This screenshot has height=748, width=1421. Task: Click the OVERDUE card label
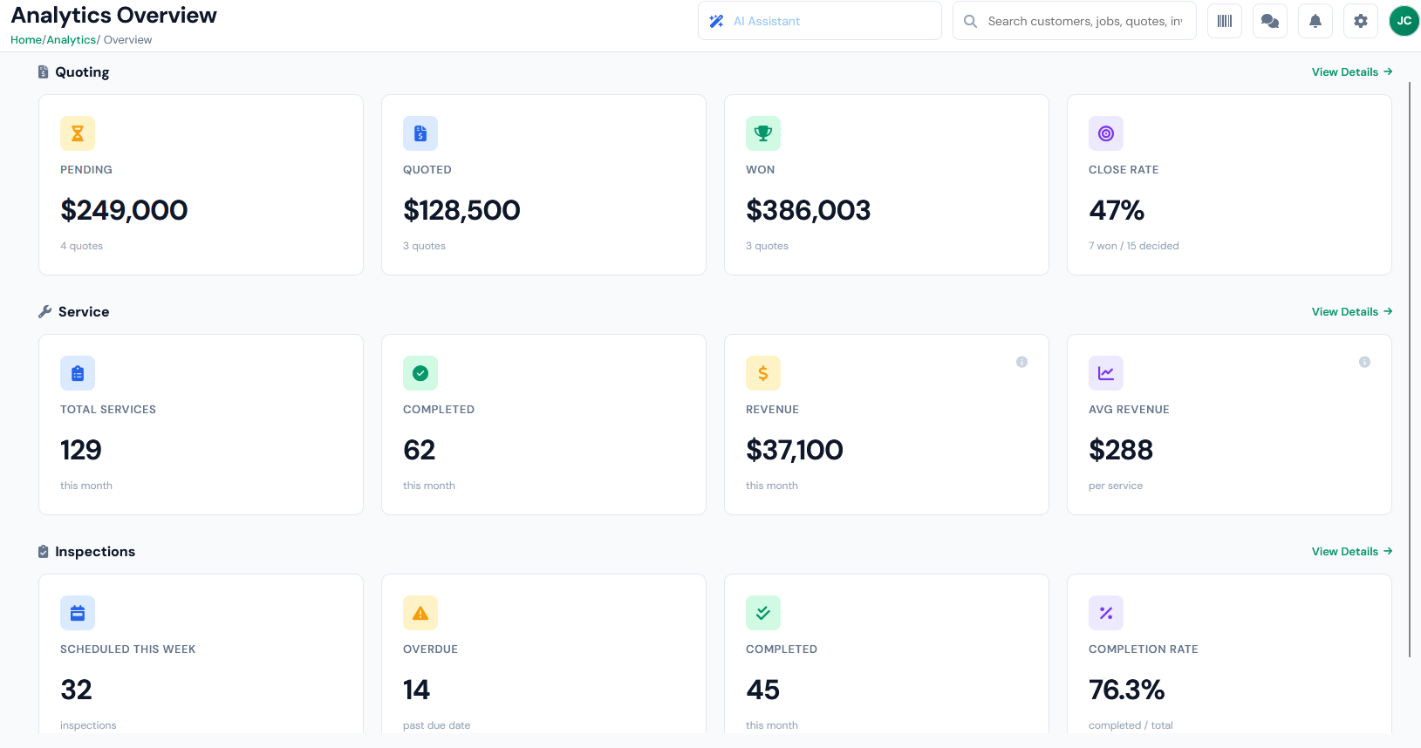click(431, 649)
